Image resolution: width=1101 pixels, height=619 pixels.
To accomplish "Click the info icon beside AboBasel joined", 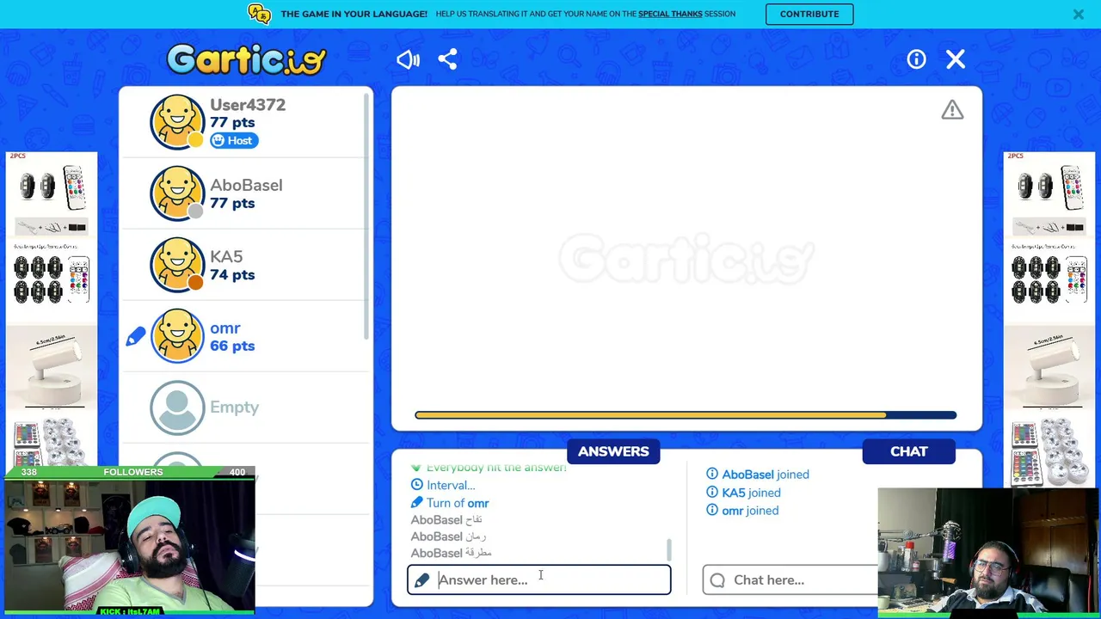I will (712, 475).
